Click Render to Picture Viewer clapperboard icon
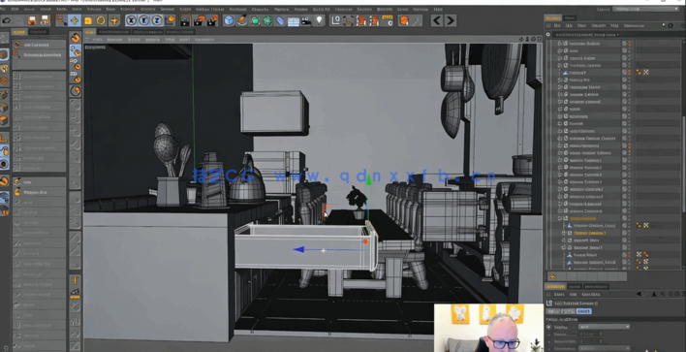The height and width of the screenshot is (352, 686). 199,20
